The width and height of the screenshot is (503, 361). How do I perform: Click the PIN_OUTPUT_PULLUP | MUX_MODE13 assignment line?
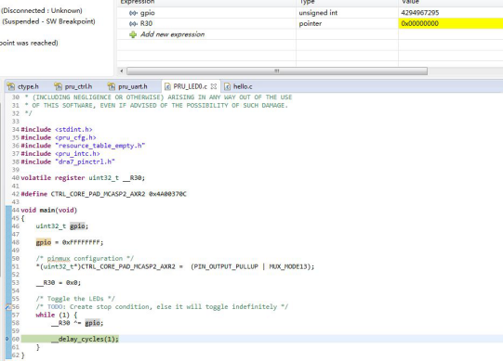[x=175, y=266]
